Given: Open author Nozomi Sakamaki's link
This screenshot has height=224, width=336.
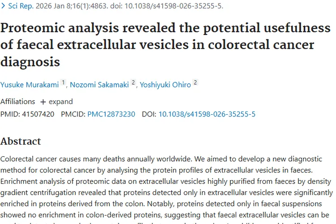Looking at the screenshot, I should click(x=99, y=85).
